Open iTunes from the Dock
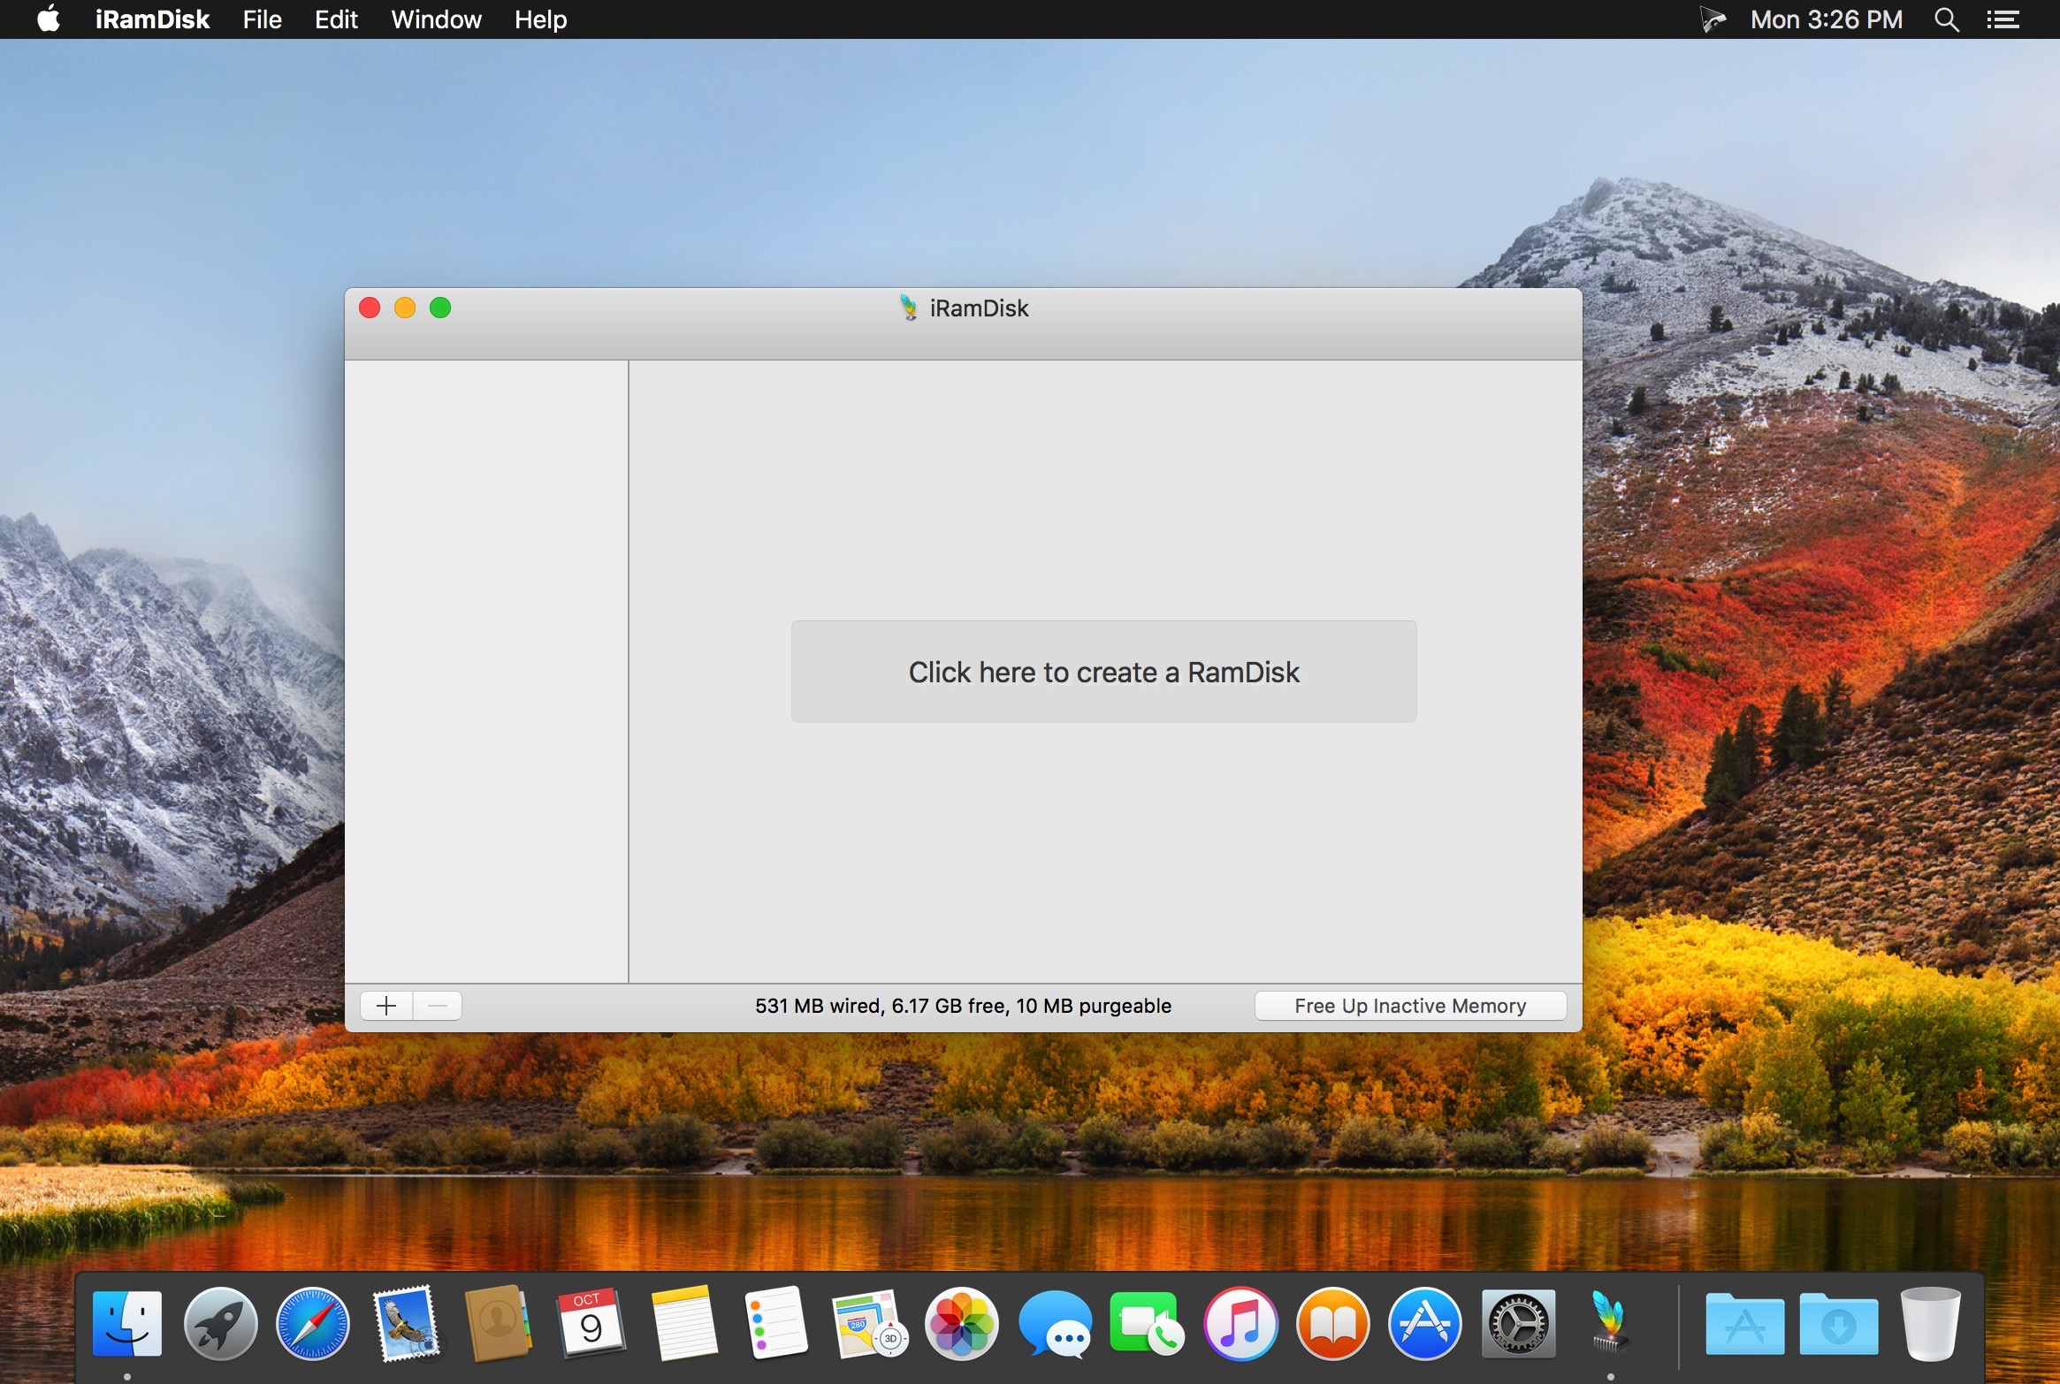This screenshot has height=1384, width=2060. [1240, 1323]
